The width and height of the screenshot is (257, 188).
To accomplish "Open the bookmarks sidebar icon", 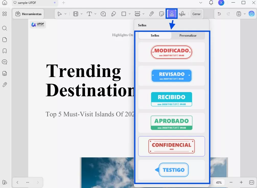I will pyautogui.click(x=5, y=51).
